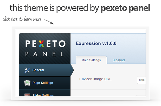161x106 pixels.
Task: Click the Expression v.1.0.0 title
Action: click(x=96, y=43)
